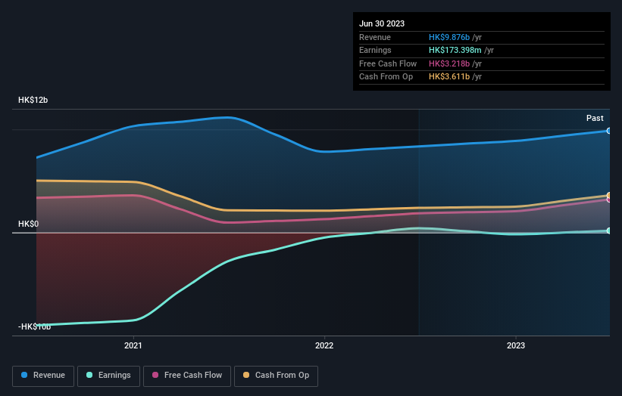Click the HK$3.218b free cash flow value
Screen dimensions: 622x396
449,63
